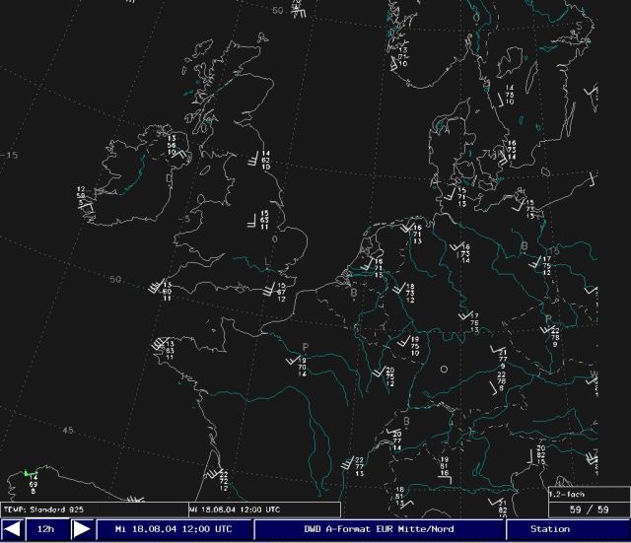Image resolution: width=631 pixels, height=543 pixels.
Task: Select station plot reading 22 78 9 near Prague
Action: (x=553, y=337)
